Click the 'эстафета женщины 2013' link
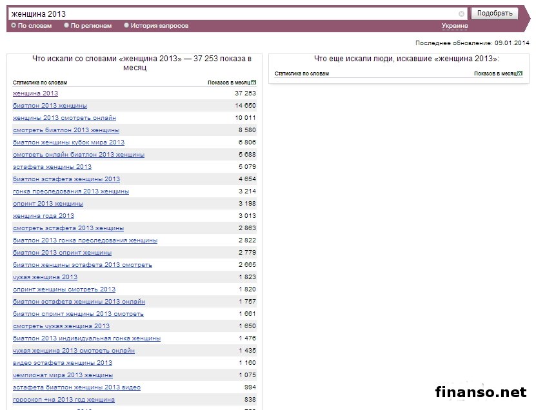The image size is (536, 410). point(52,167)
